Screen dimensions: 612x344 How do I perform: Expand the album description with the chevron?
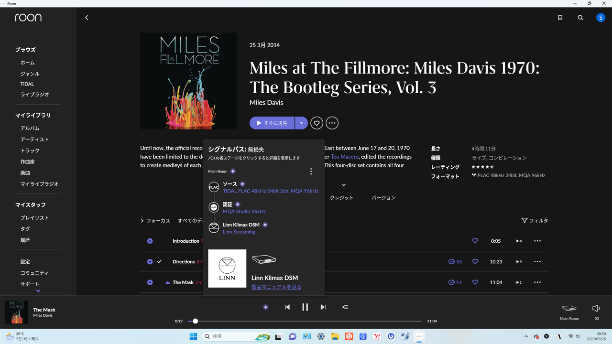click(344, 185)
